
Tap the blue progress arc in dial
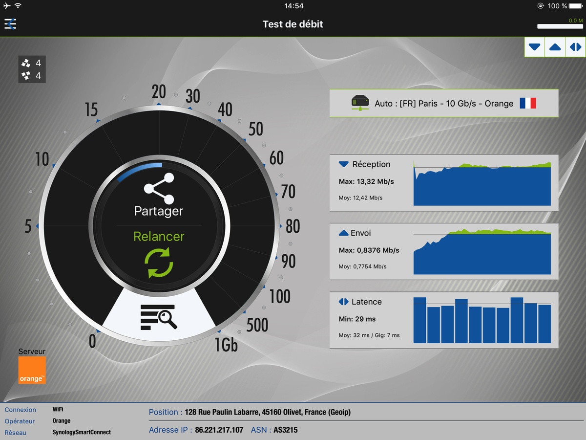coord(140,171)
